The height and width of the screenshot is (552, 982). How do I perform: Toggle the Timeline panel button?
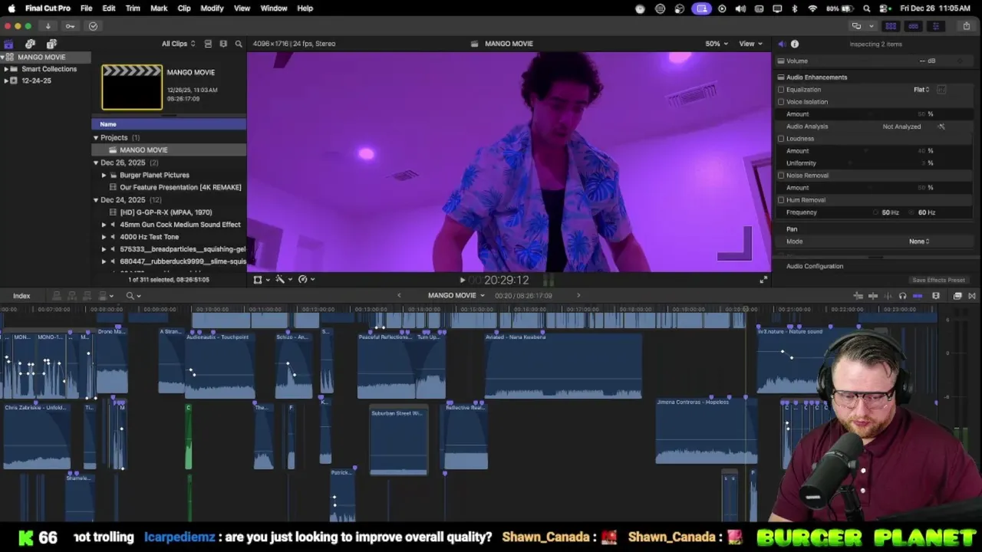tap(913, 26)
